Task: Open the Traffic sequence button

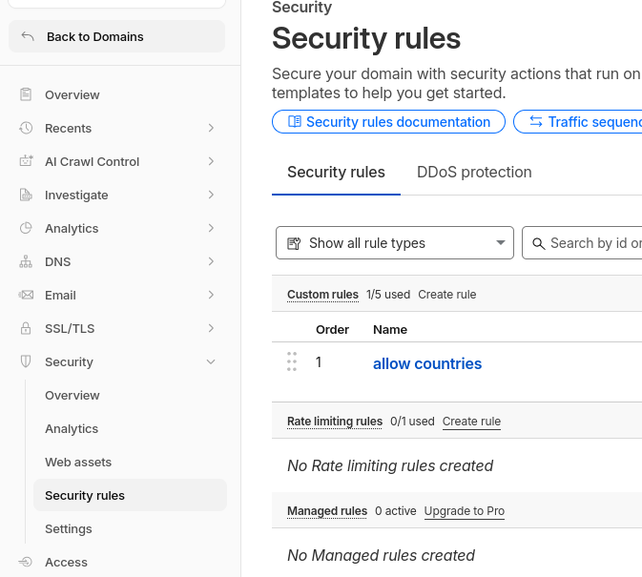Action: click(x=578, y=121)
